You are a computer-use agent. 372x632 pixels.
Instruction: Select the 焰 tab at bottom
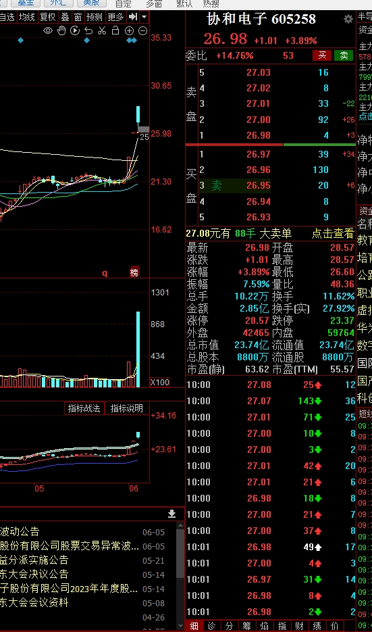click(x=265, y=625)
